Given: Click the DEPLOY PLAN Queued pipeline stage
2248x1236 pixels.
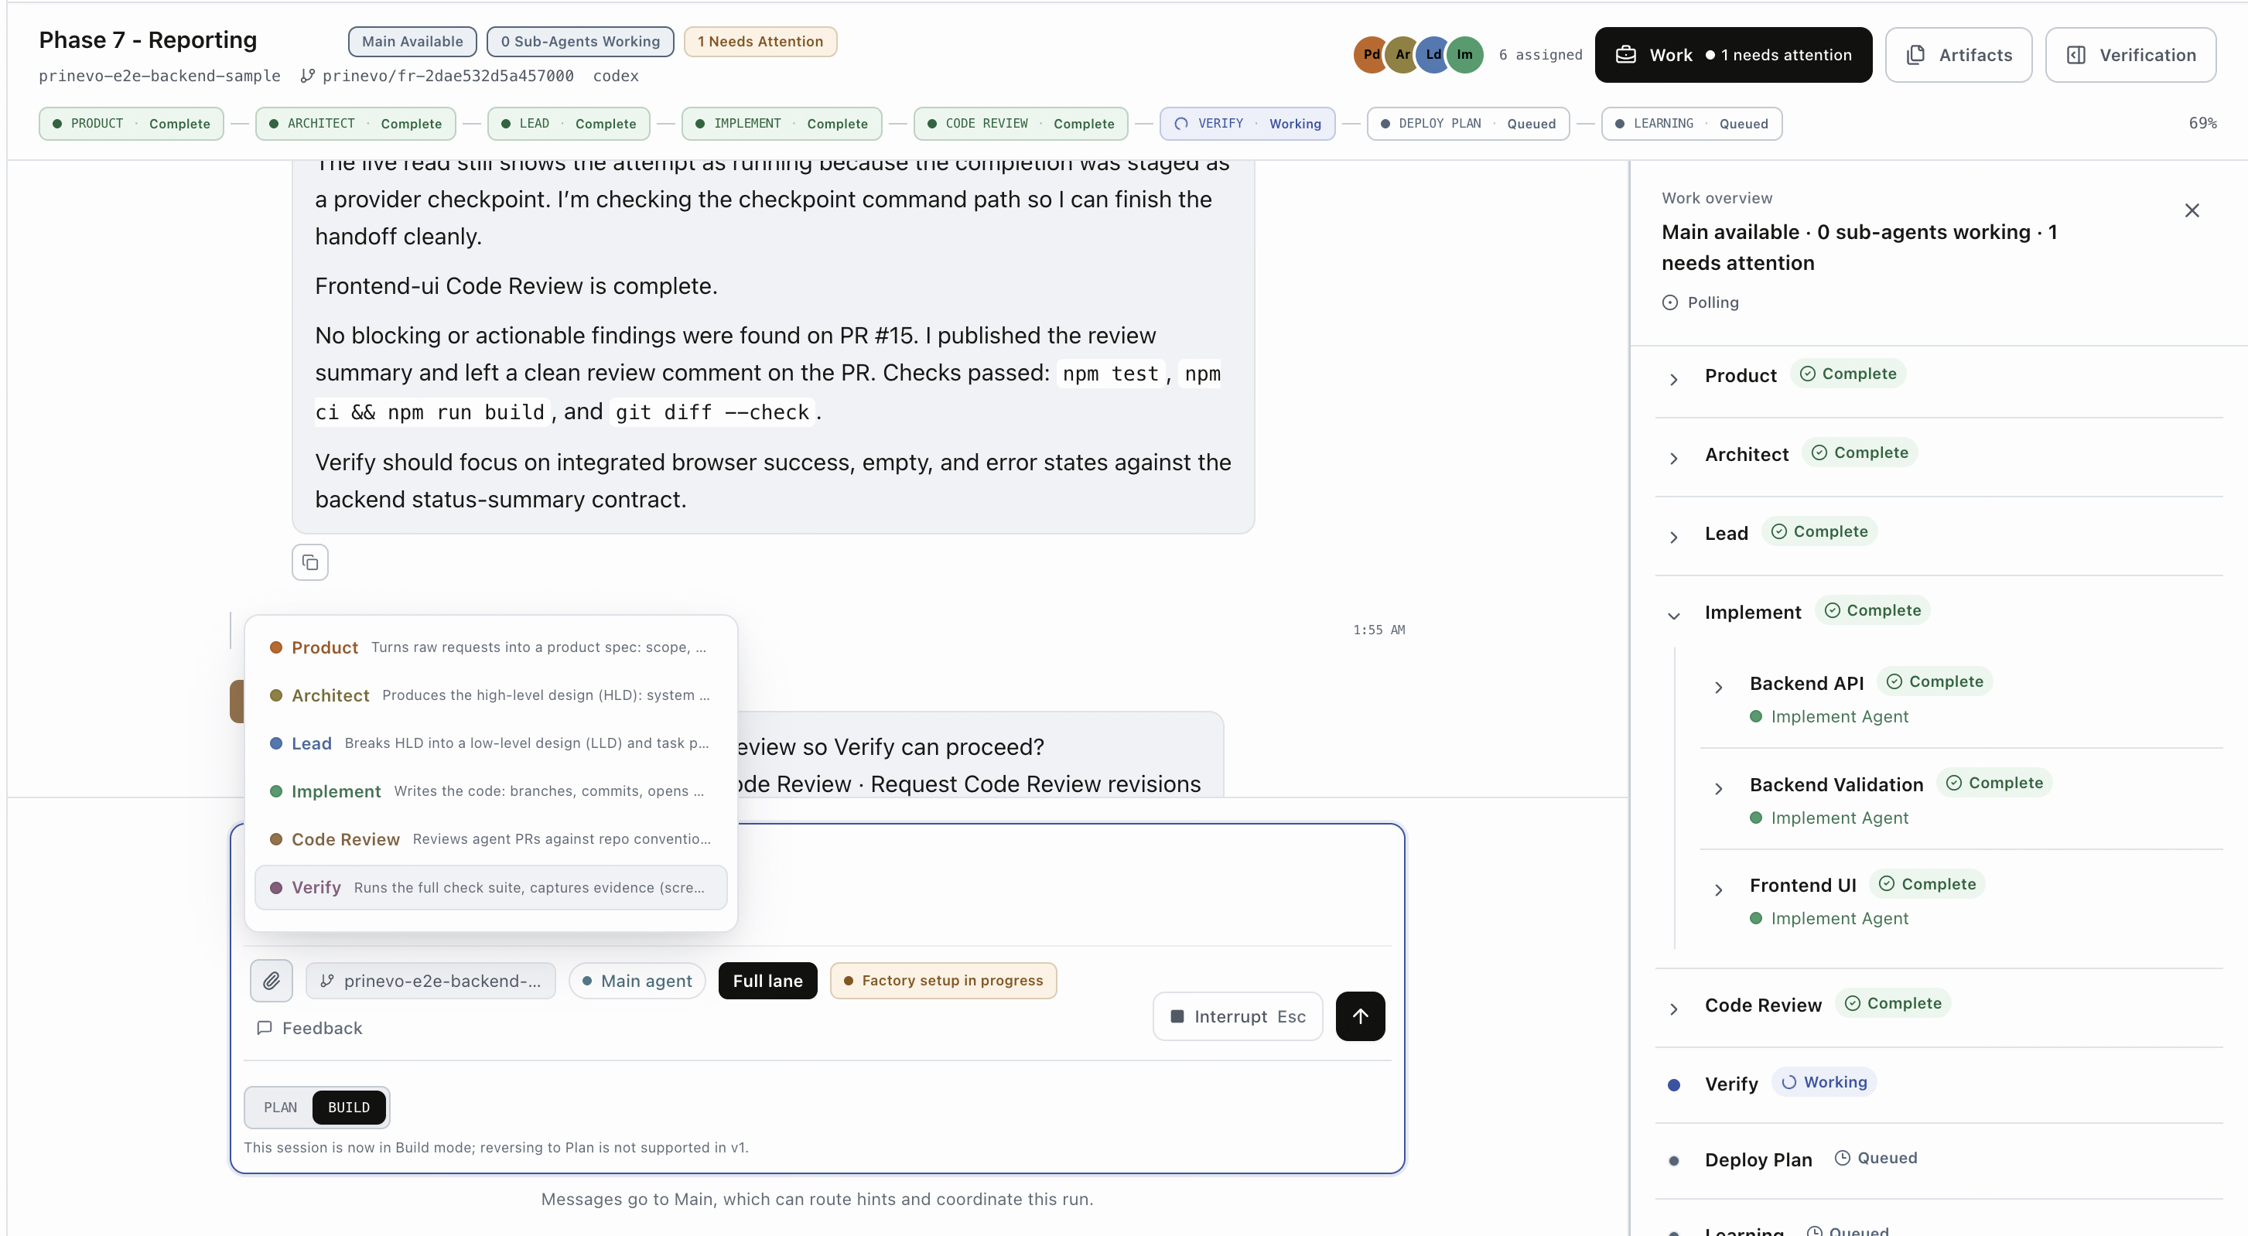Looking at the screenshot, I should (x=1467, y=124).
